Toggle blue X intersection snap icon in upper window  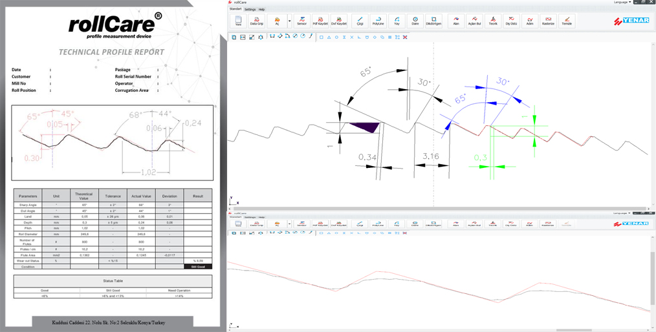(x=352, y=37)
